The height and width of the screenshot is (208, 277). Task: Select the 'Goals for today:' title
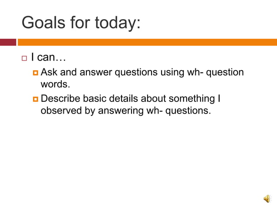(81, 22)
